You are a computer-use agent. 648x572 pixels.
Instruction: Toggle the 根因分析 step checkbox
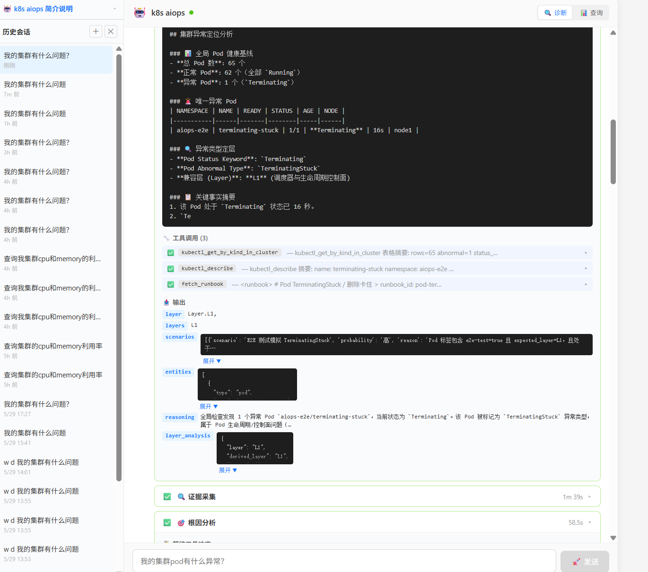click(x=167, y=522)
